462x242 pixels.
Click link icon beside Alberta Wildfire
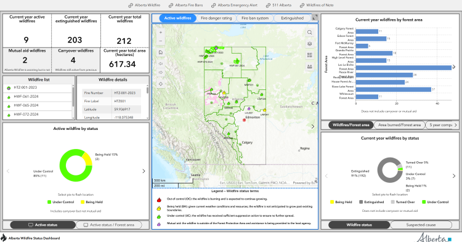click(131, 6)
